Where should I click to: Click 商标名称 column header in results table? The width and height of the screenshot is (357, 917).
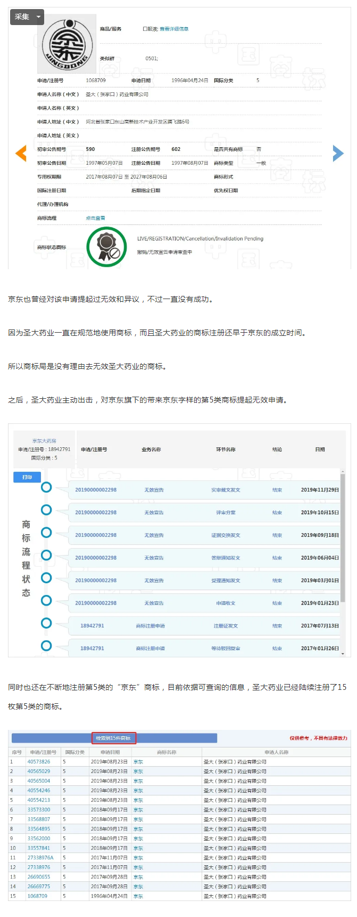[167, 752]
